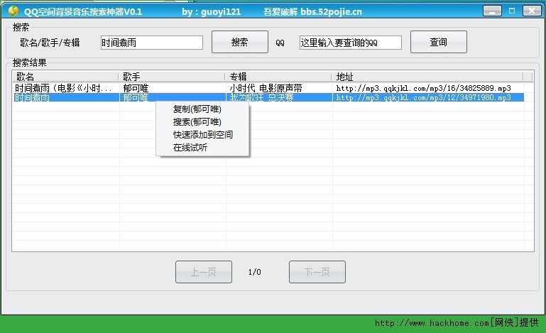Close the QQ空间背景音乐搜索神器 window
This screenshot has width=546, height=333.
[x=532, y=11]
